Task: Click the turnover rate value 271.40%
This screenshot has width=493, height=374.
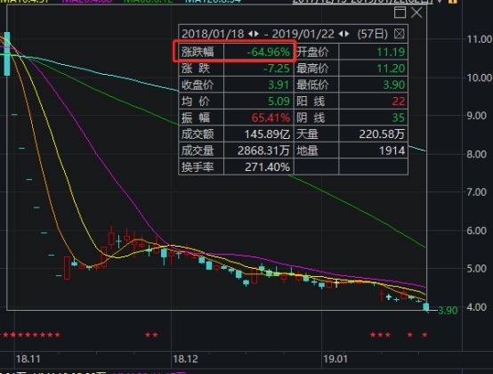Action: click(267, 167)
